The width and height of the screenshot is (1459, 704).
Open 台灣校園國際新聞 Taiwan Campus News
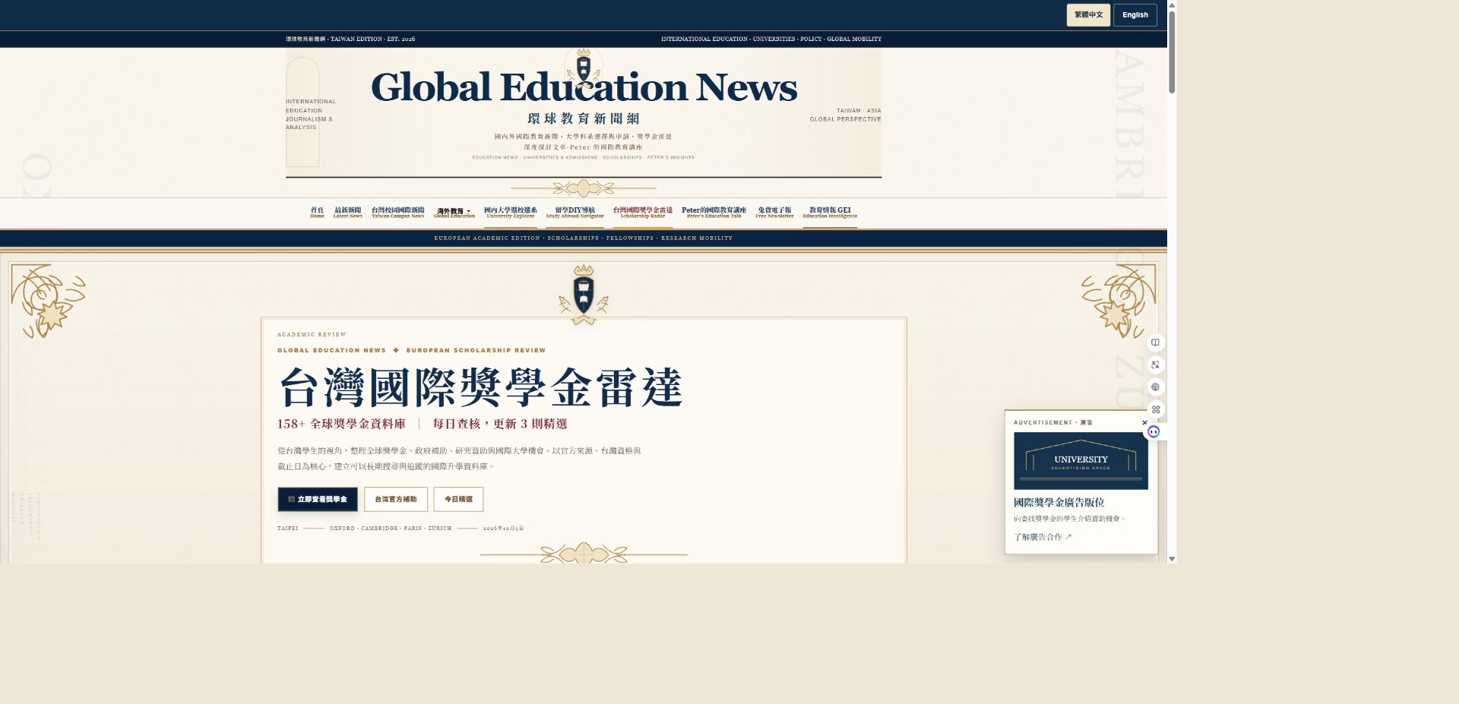coord(397,213)
